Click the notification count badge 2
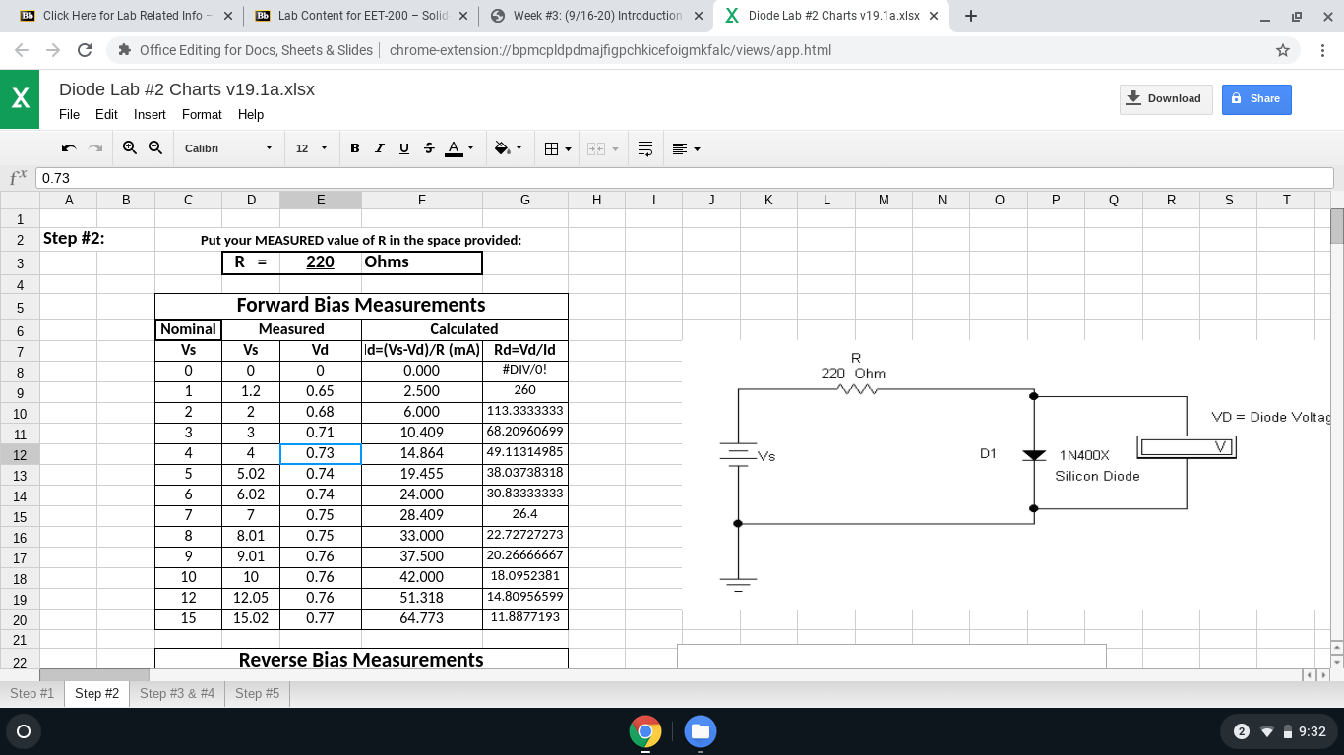Image resolution: width=1344 pixels, height=755 pixels. pyautogui.click(x=1242, y=731)
